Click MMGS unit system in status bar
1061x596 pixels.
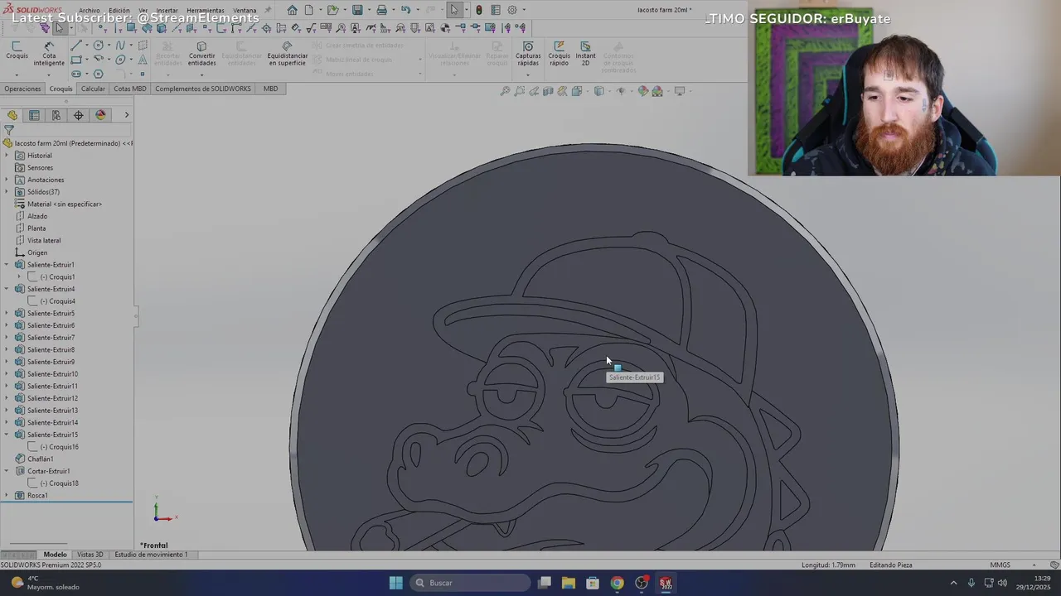tap(1000, 565)
